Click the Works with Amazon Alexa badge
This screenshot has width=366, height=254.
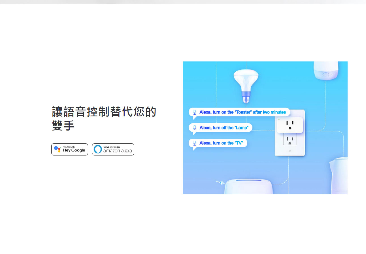pyautogui.click(x=113, y=149)
